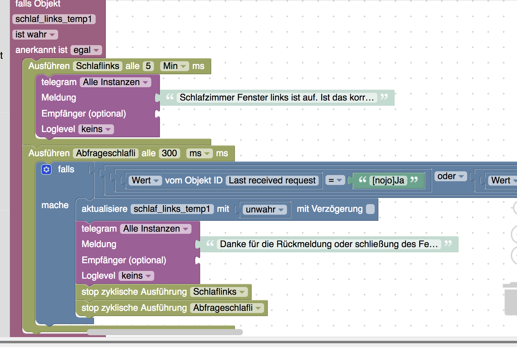Open the '=' comparison operator dropdown
The height and width of the screenshot is (347, 517).
pos(335,180)
